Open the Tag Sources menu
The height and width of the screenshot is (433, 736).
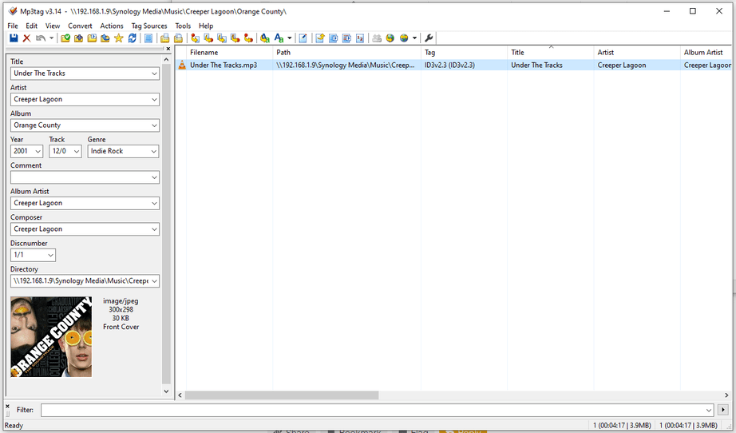click(x=149, y=26)
